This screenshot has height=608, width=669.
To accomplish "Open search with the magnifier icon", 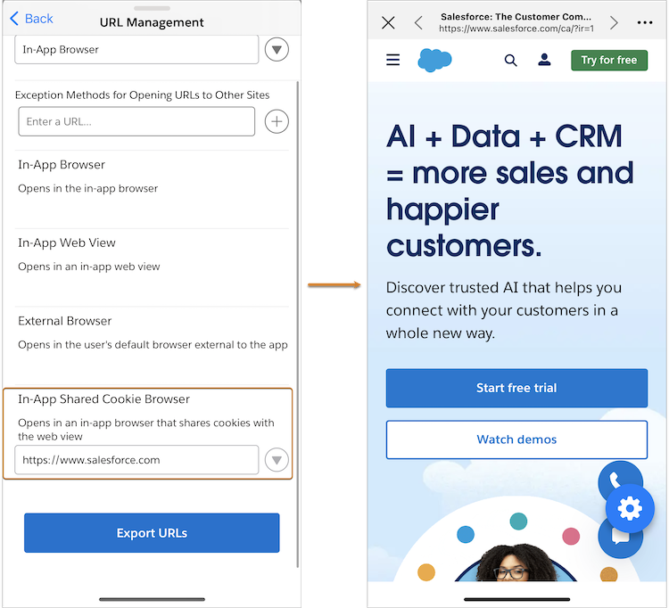I will (511, 61).
